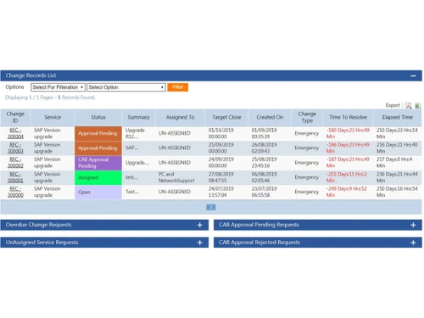Click green Assigned status cell

point(98,177)
